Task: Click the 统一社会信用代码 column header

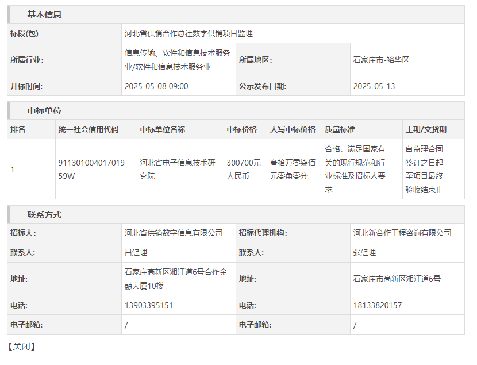Action: [89, 129]
